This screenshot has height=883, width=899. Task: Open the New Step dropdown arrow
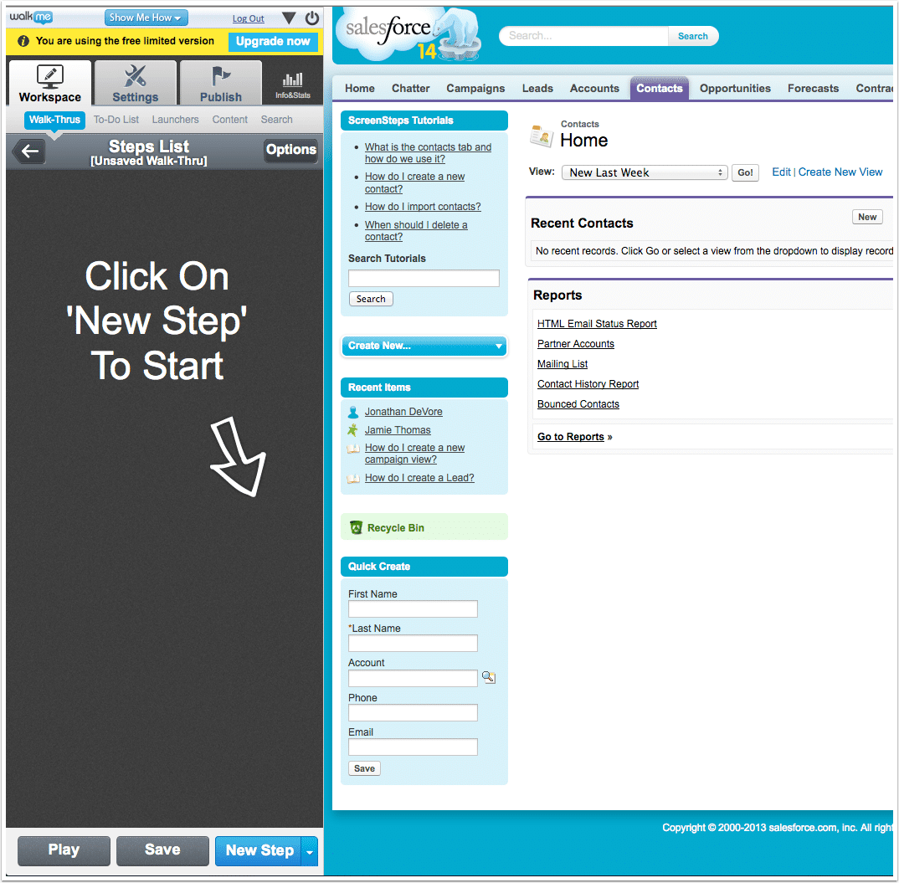coord(309,850)
